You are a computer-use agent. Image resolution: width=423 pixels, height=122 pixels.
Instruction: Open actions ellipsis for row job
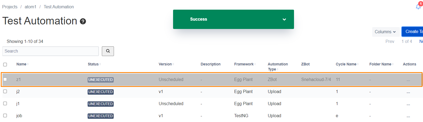point(408,116)
